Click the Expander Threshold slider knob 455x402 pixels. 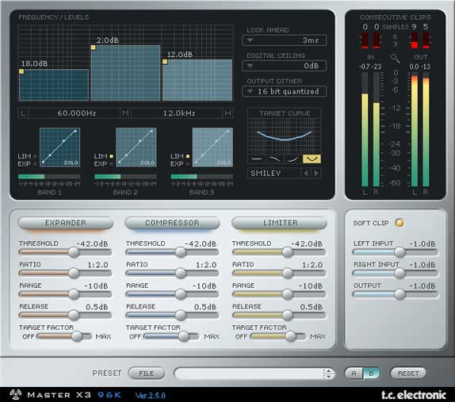pos(74,252)
